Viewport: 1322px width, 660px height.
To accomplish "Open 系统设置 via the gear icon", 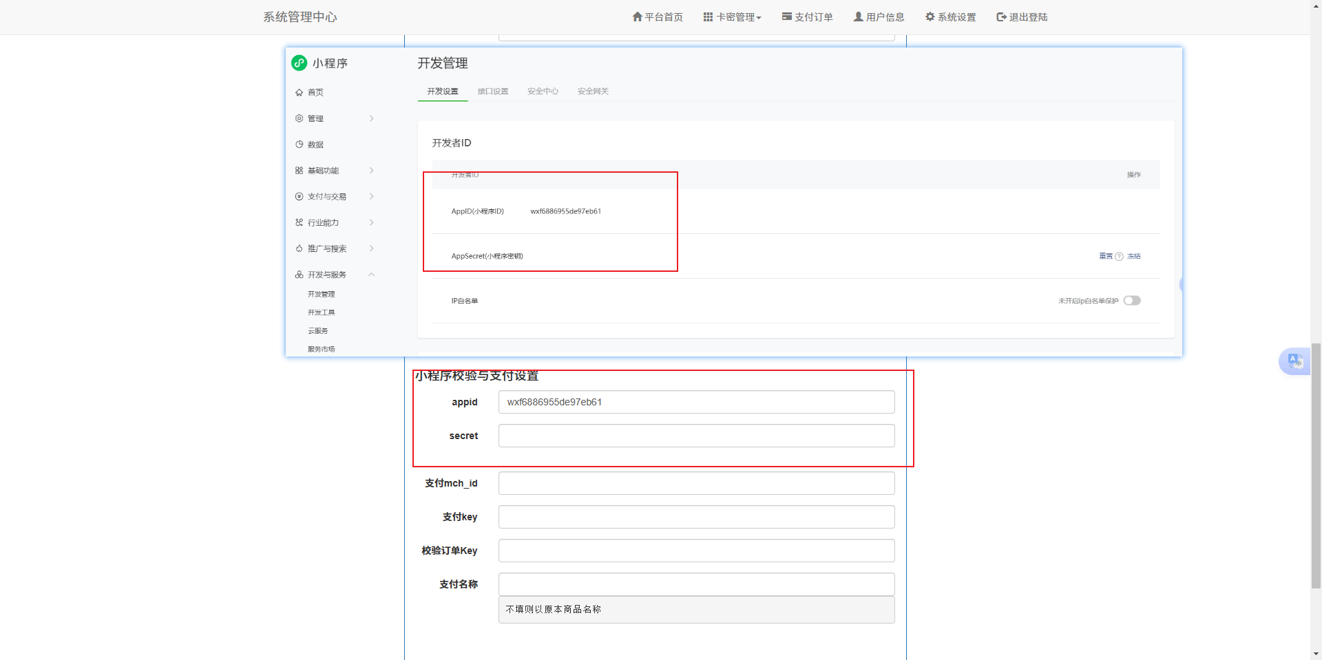I will 930,17.
